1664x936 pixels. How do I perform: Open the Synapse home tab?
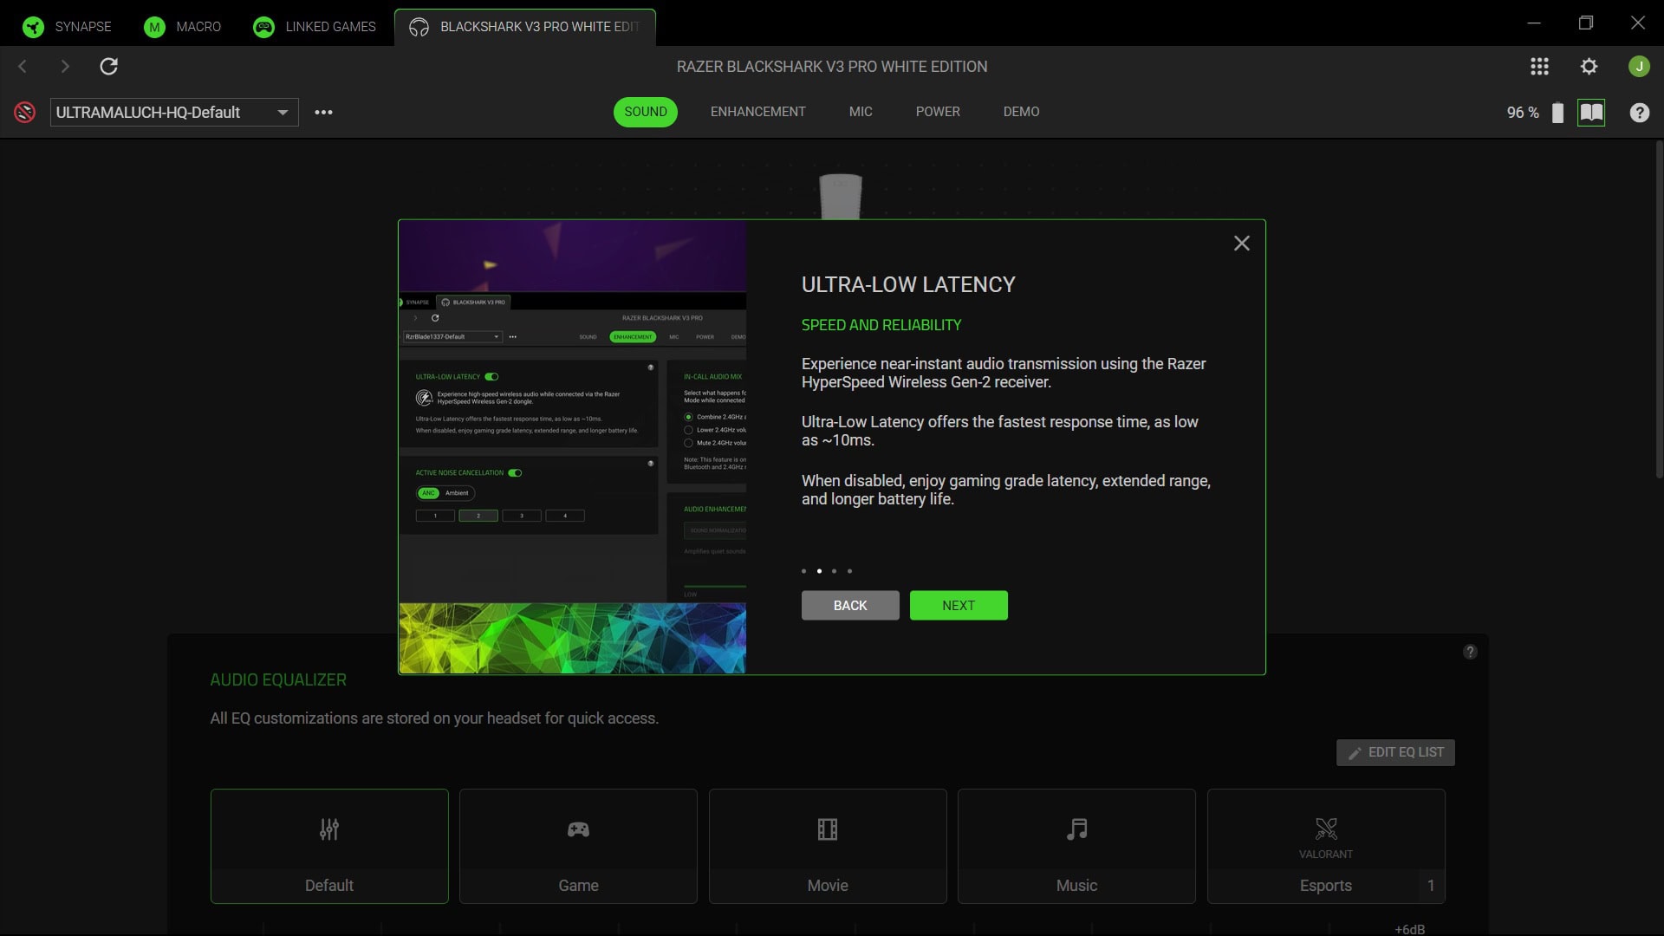coord(67,27)
